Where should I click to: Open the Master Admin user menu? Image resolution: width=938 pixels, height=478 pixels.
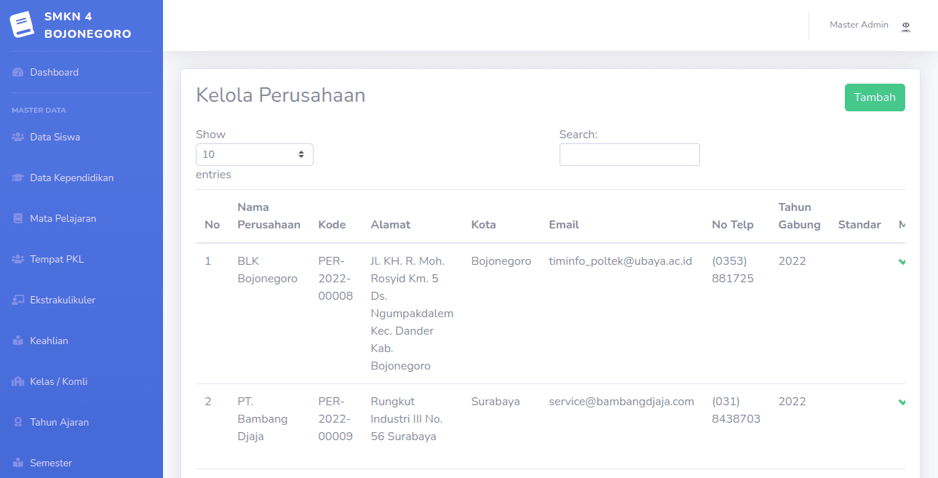[859, 25]
